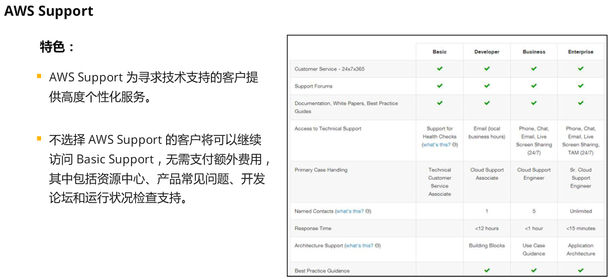Select the Developer column header
This screenshot has width=609, height=280.
[486, 52]
